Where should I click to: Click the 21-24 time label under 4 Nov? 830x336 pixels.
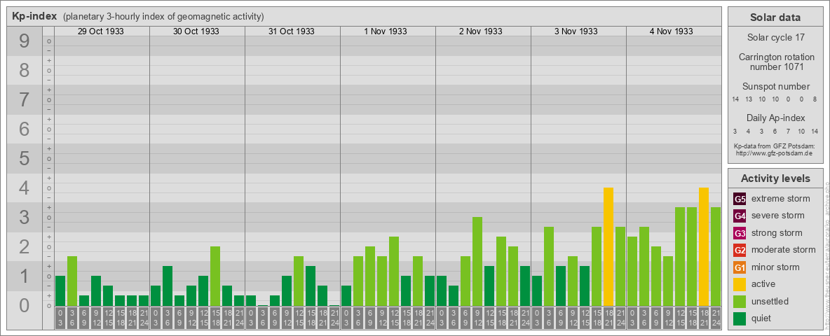[x=716, y=318]
